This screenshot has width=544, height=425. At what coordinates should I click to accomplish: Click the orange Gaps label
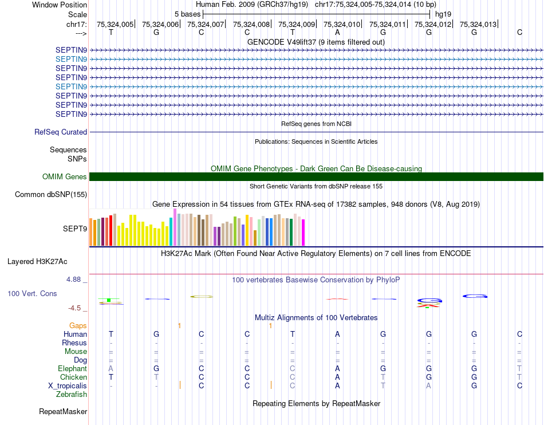[78, 325]
